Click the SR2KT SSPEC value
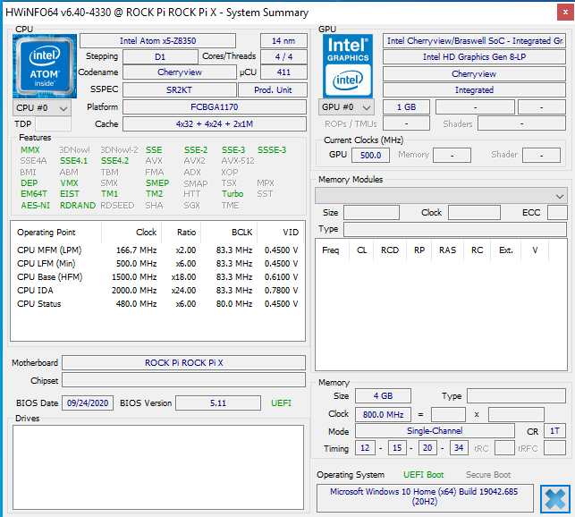Viewport: 575px width, 517px height. click(180, 90)
